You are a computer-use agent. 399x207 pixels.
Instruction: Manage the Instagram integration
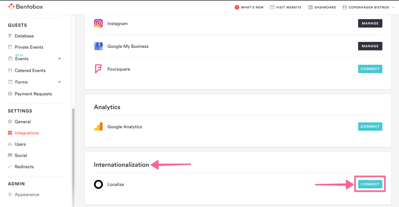(370, 23)
